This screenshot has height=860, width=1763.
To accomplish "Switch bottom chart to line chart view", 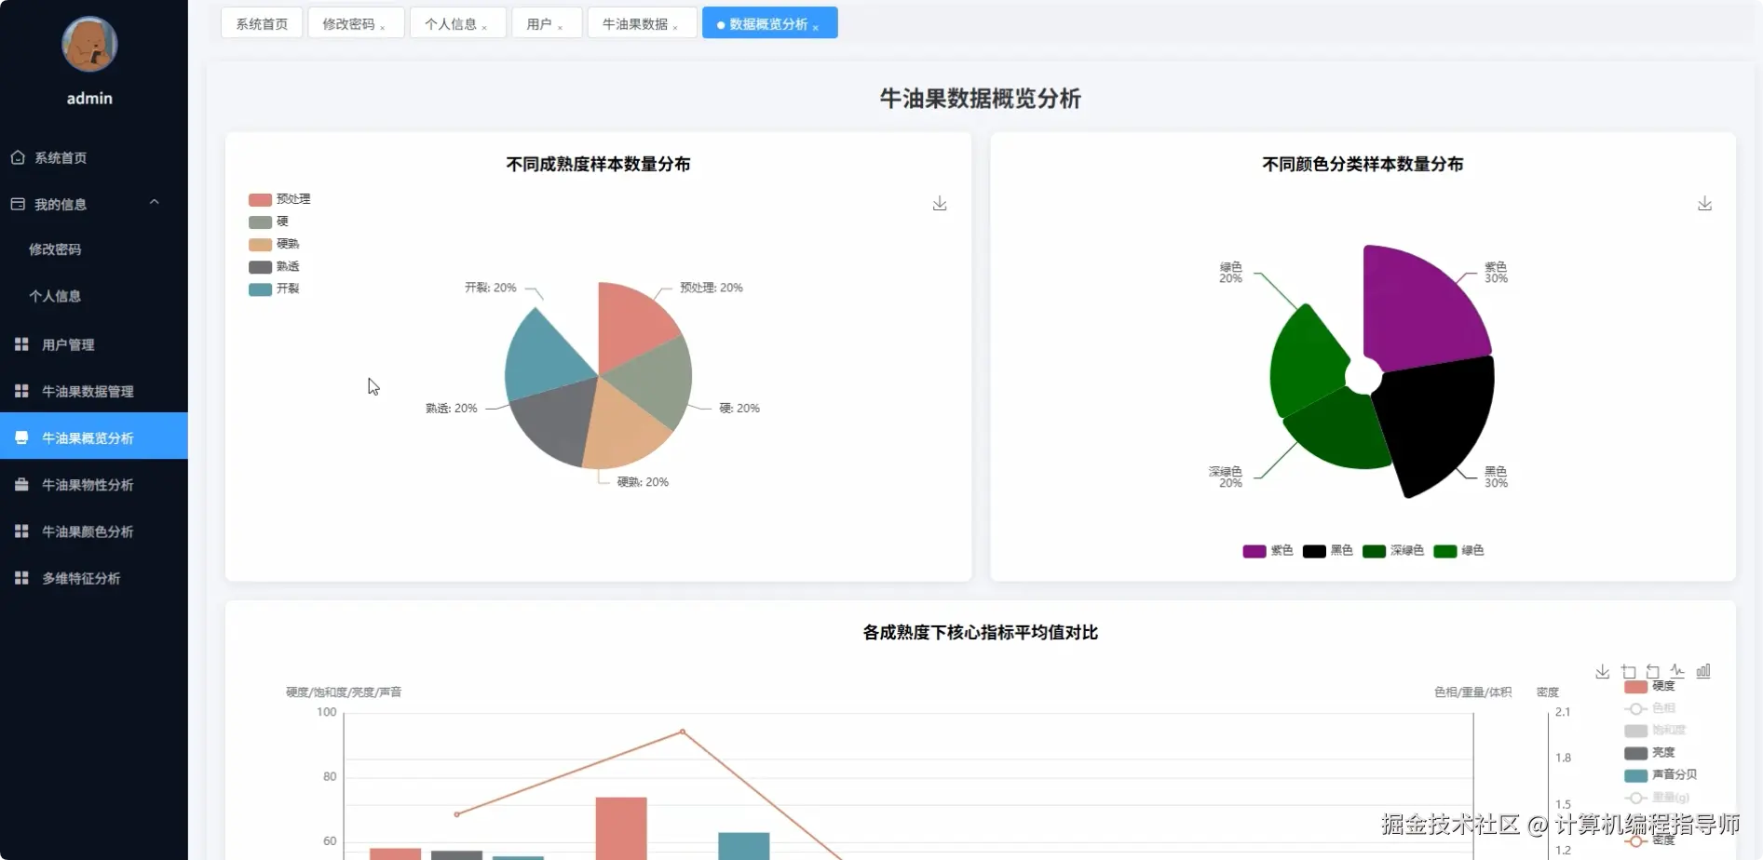I will 1677,671.
